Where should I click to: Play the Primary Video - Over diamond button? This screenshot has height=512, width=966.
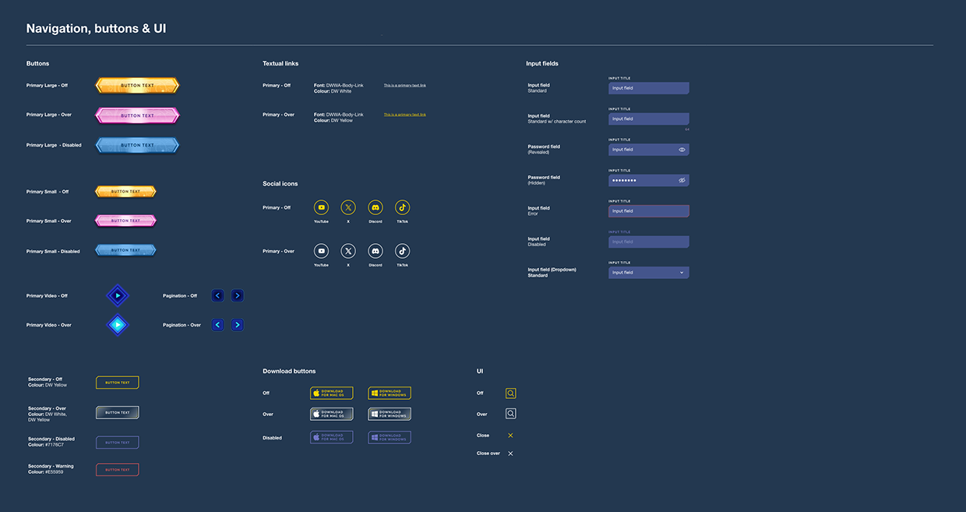coord(117,325)
